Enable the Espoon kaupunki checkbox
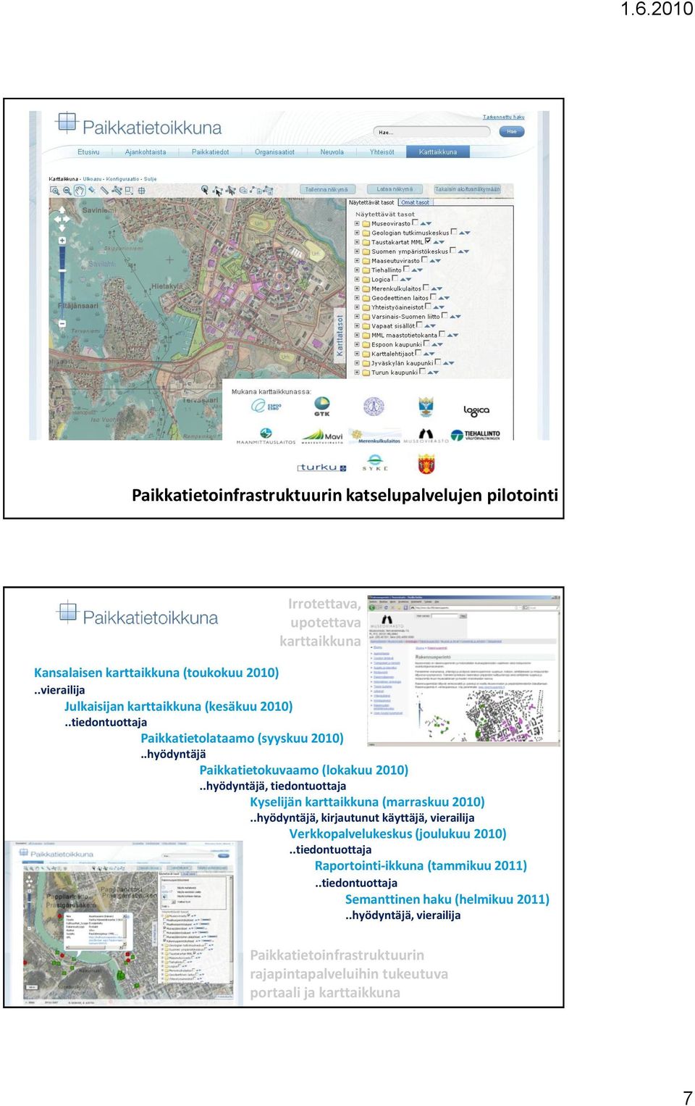The image size is (695, 1106). tap(426, 344)
